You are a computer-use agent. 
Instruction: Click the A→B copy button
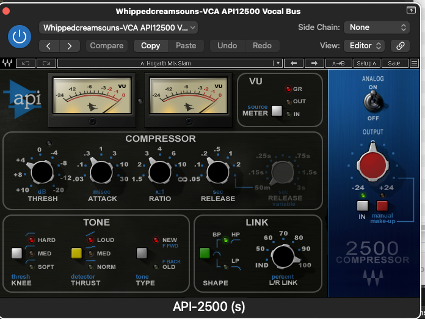tap(338, 63)
